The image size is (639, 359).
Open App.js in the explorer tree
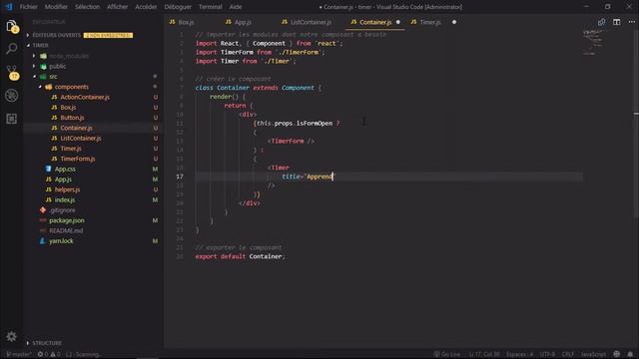[x=63, y=179]
